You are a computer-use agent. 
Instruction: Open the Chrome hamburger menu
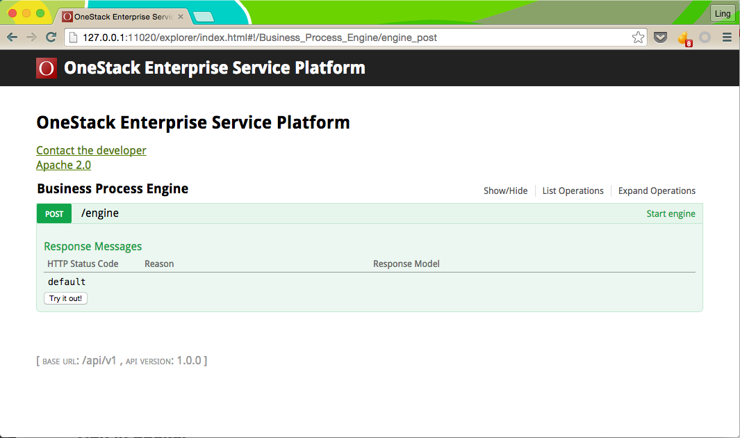click(x=727, y=38)
